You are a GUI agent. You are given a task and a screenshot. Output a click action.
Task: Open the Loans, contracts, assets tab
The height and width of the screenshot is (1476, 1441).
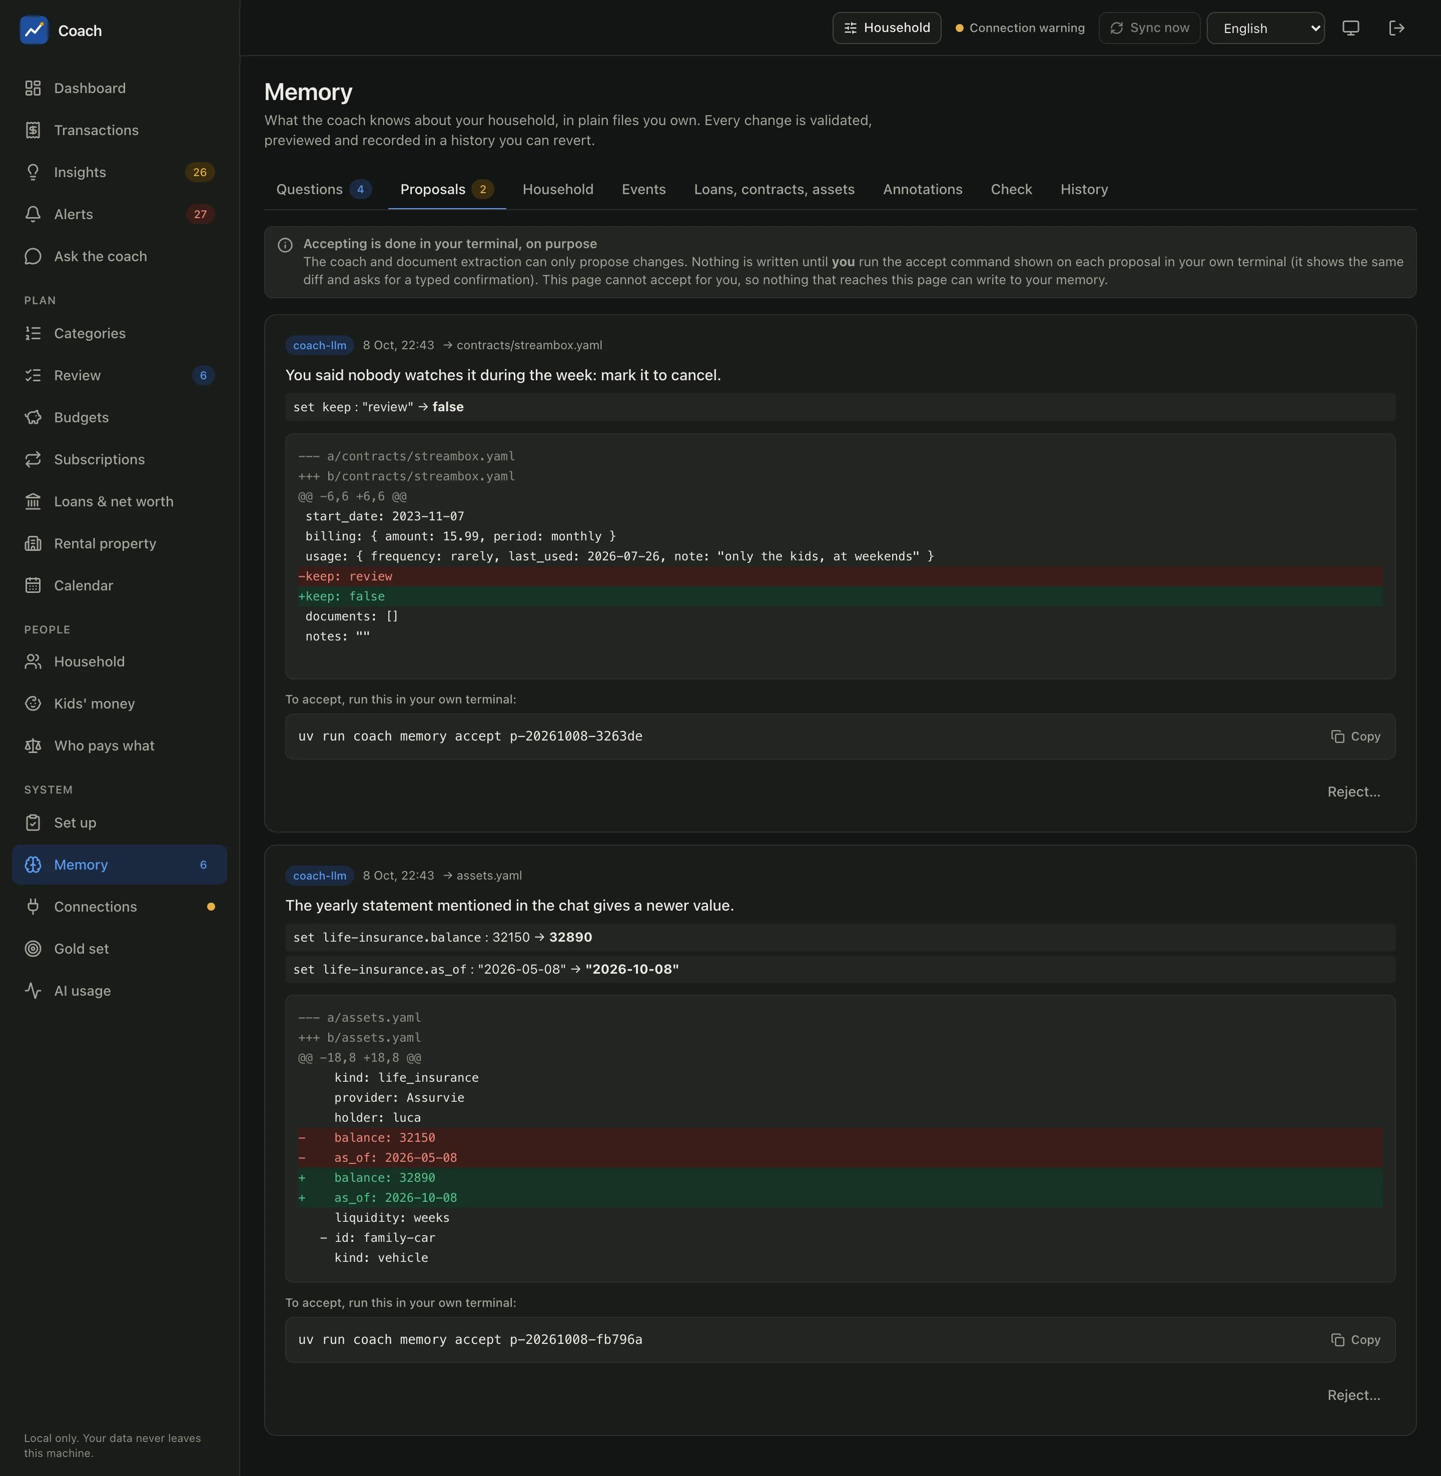click(x=774, y=189)
